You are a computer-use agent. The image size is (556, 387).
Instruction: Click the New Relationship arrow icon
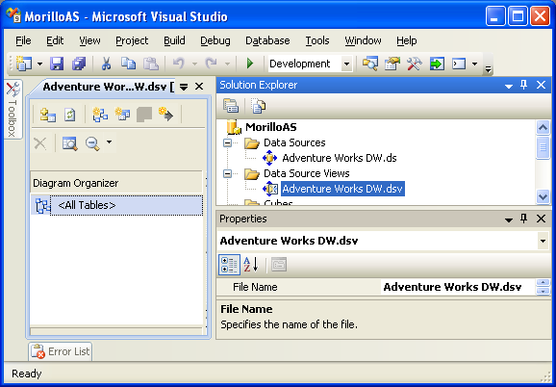point(166,115)
